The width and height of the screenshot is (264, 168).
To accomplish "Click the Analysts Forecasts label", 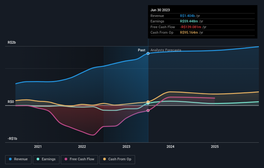I will [x=166, y=50].
